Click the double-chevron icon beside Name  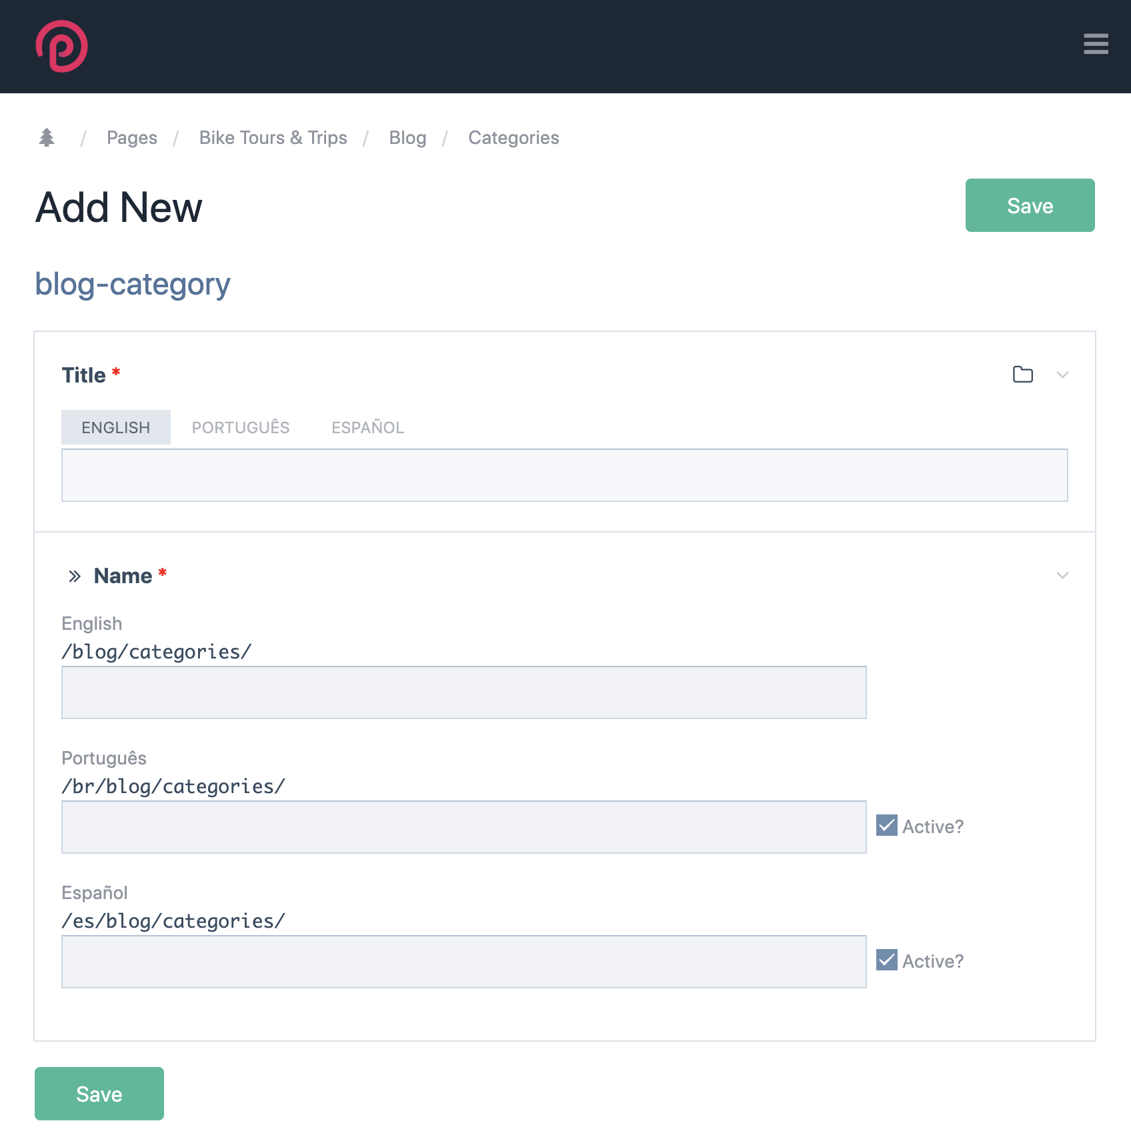coord(75,575)
